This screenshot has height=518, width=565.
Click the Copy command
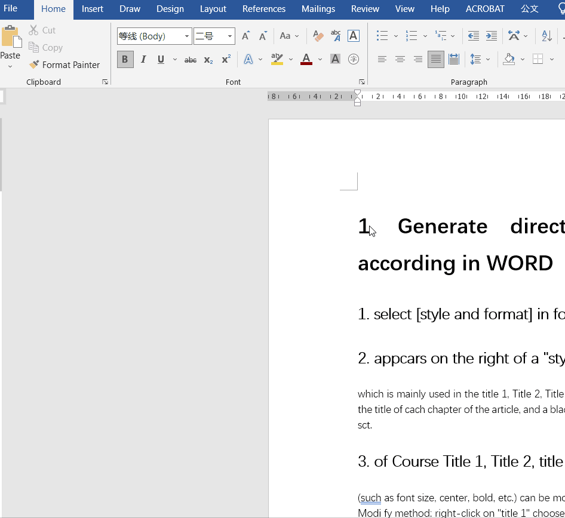[x=45, y=48]
